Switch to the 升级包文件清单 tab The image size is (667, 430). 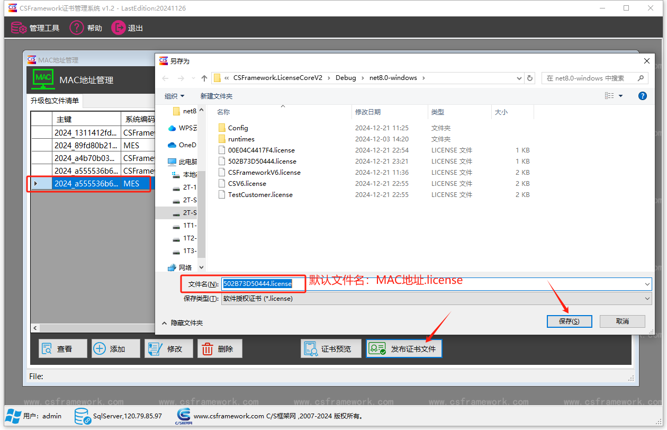[55, 101]
